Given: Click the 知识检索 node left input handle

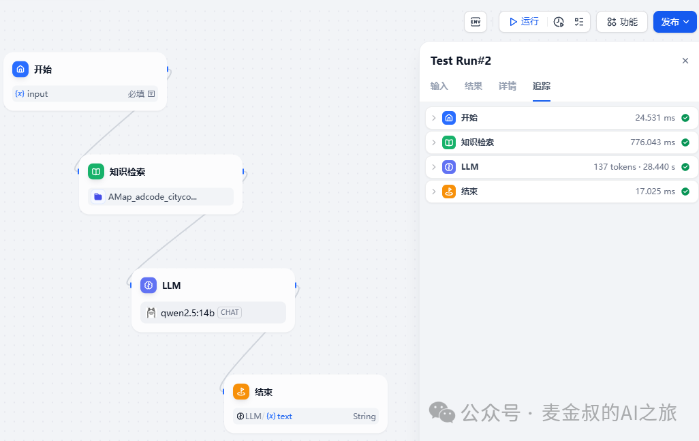Looking at the screenshot, I should click(78, 171).
